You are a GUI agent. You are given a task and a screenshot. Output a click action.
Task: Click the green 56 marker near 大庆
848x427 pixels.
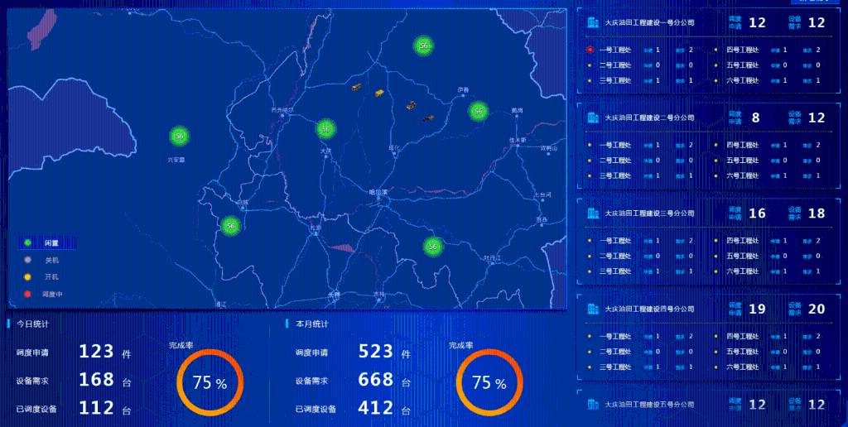coord(325,128)
